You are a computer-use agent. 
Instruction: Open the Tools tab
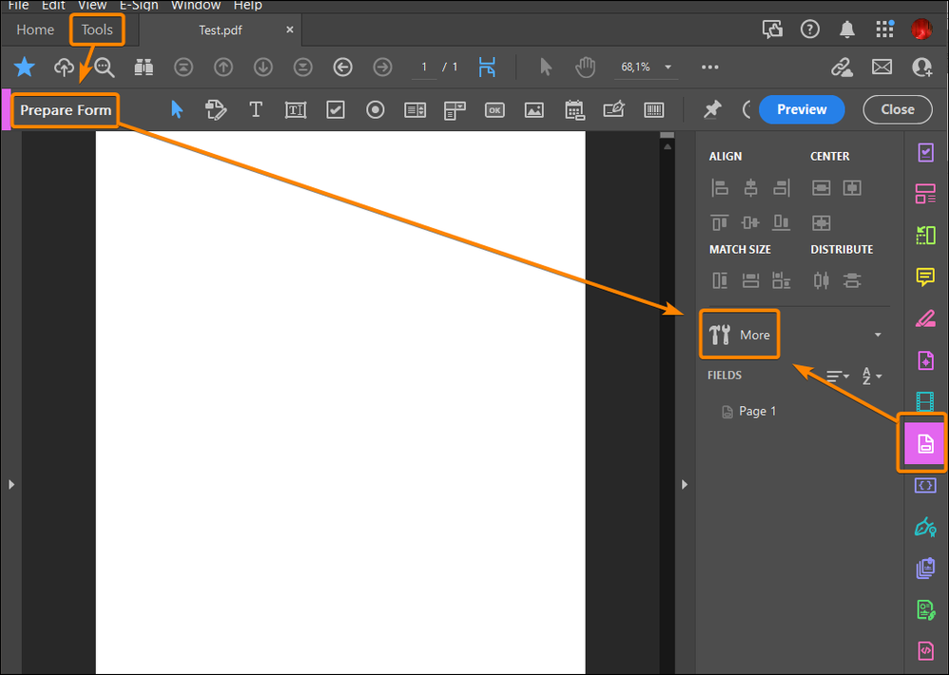click(x=97, y=29)
